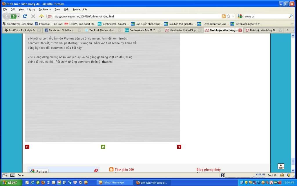297x186 pixels.
Task: Click the first icon in status bar left
Action: click(5, 175)
